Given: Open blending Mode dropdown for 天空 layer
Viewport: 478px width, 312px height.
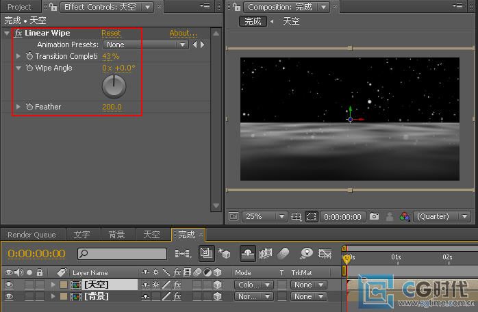Looking at the screenshot, I should [254, 285].
